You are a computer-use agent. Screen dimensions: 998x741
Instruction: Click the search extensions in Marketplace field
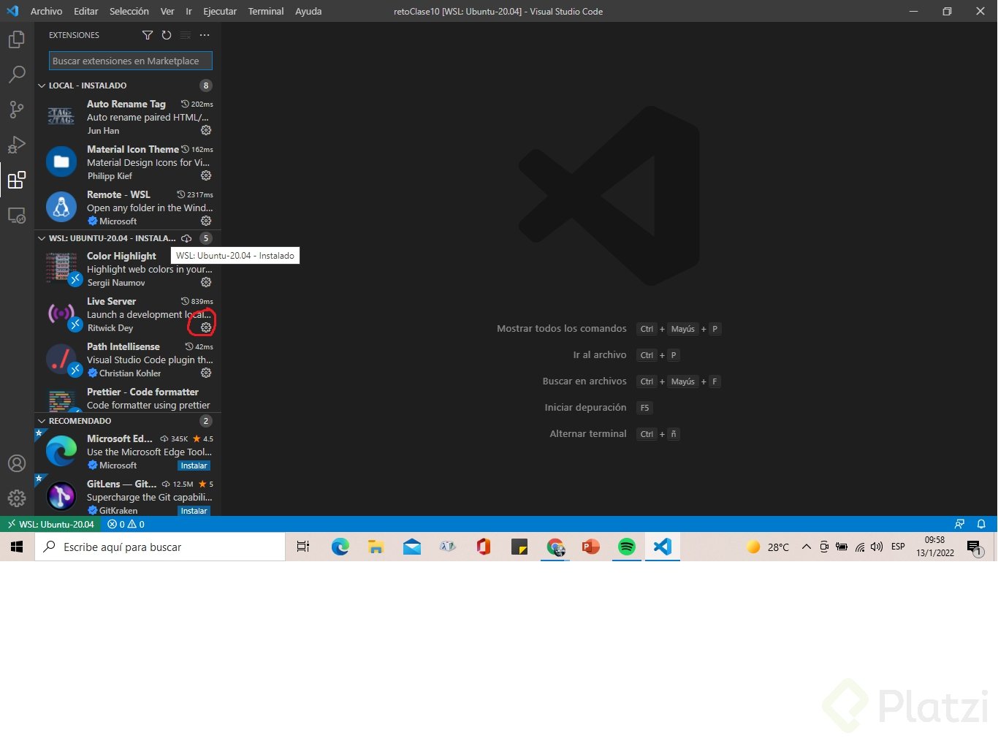(x=130, y=61)
